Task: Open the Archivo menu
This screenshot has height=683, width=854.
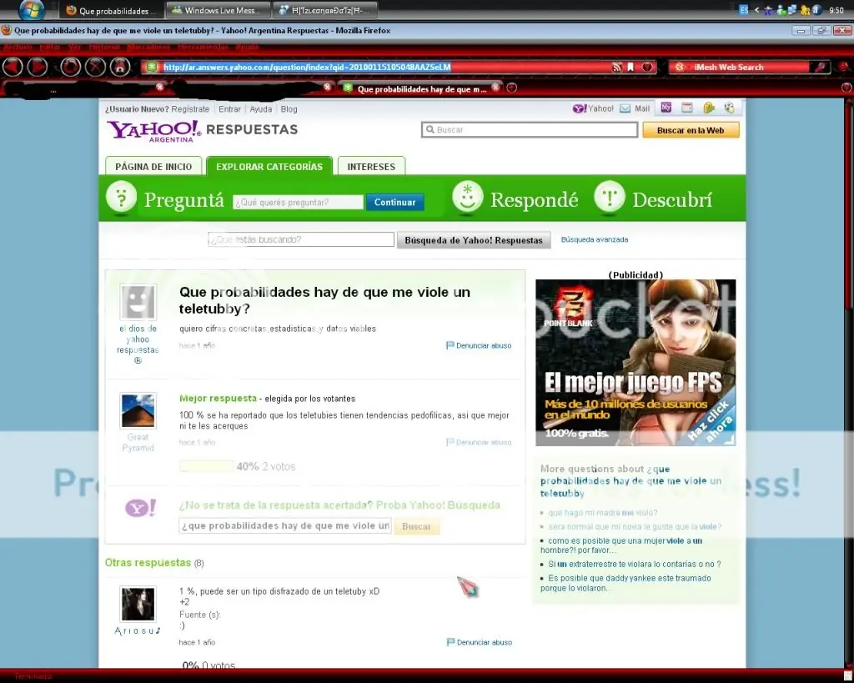Action: point(18,47)
